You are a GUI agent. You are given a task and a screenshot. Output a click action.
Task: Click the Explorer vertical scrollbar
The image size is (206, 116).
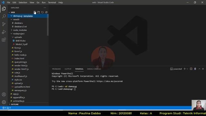[48, 25]
